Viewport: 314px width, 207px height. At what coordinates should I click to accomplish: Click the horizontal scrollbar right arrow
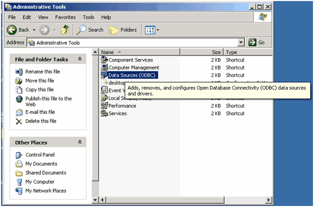tap(304, 199)
